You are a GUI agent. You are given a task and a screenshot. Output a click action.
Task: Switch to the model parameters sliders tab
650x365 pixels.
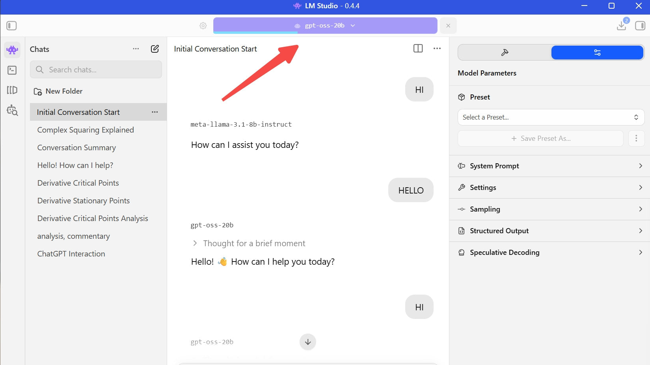597,52
